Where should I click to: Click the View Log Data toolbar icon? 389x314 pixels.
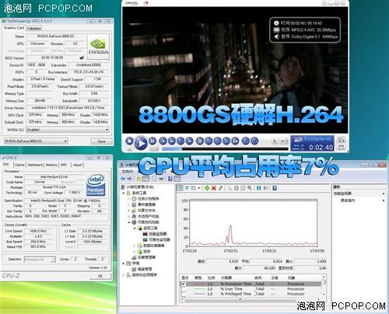pos(187,188)
